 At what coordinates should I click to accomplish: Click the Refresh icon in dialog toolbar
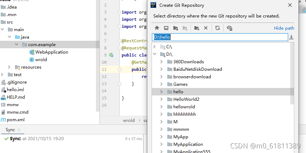click(218, 28)
